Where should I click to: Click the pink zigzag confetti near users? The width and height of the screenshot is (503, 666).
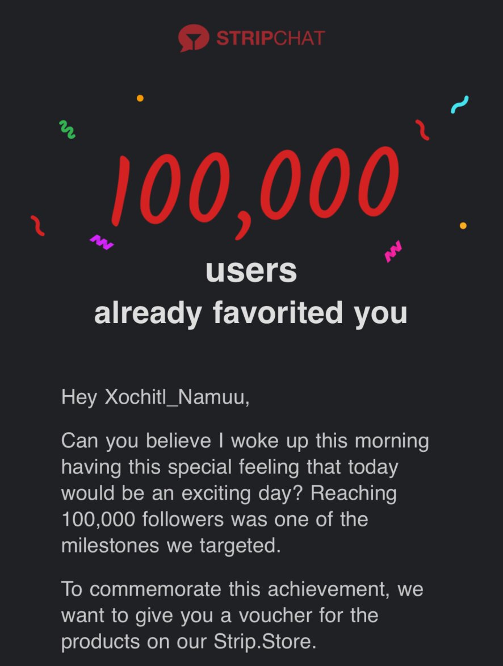point(393,252)
